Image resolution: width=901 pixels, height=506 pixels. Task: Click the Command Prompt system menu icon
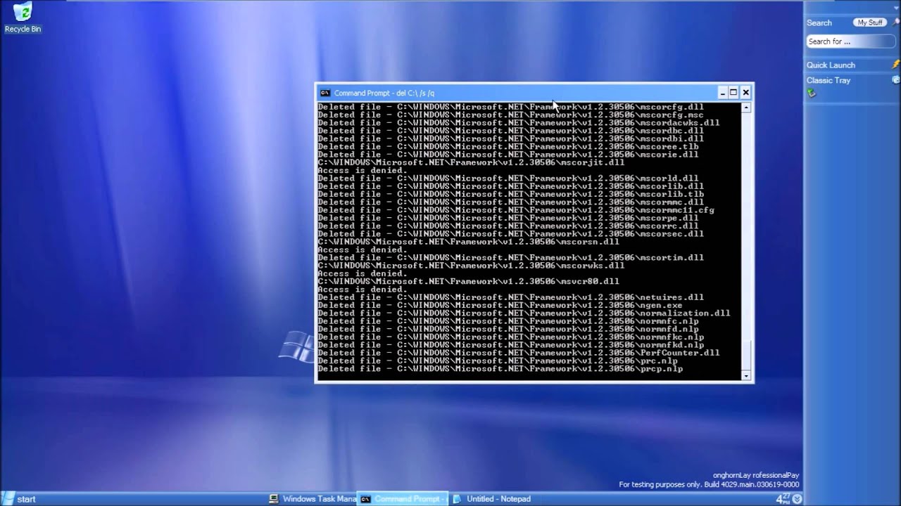coord(325,93)
